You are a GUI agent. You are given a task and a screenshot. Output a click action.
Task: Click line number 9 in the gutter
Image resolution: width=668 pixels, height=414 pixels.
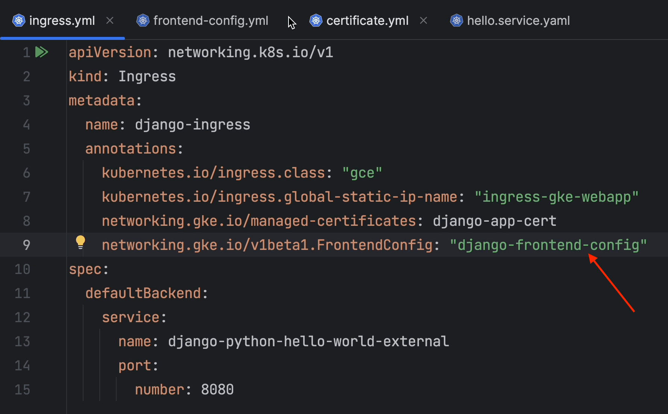pos(26,245)
